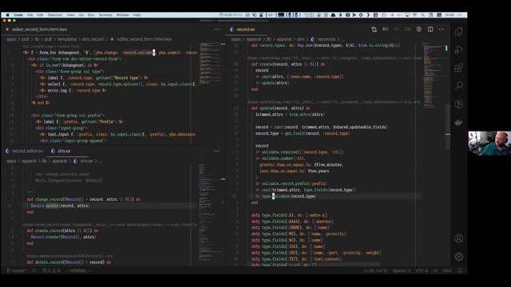The image size is (511, 287).
Task: Open Spotlight search in macOS menu bar
Action: [422, 15]
